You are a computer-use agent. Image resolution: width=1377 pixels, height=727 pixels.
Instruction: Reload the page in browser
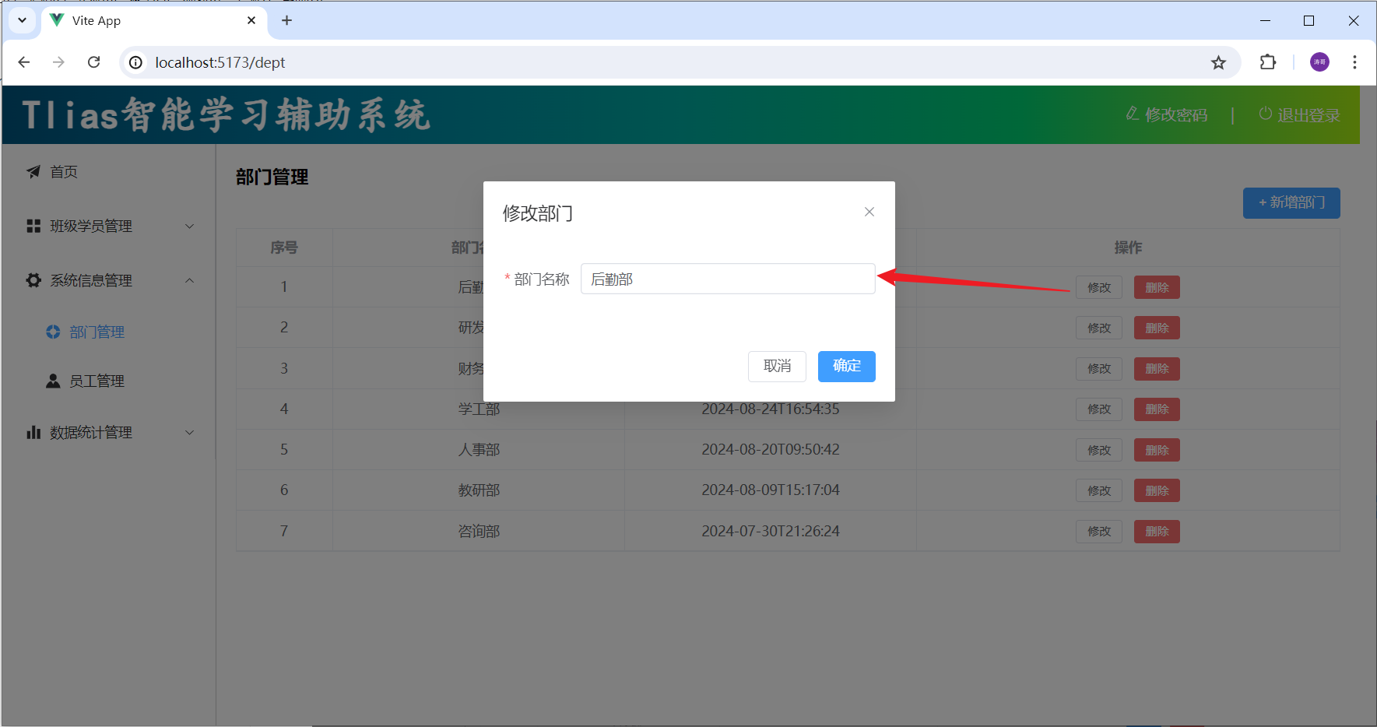click(94, 62)
